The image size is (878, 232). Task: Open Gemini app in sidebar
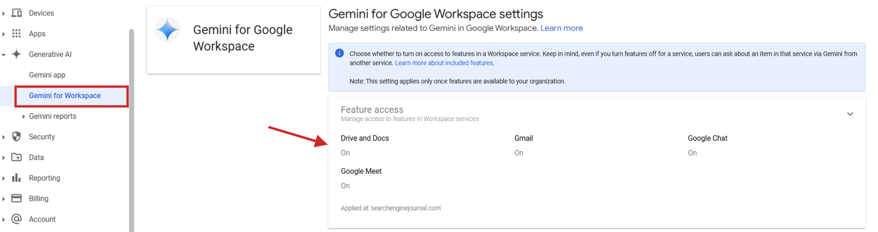point(47,75)
